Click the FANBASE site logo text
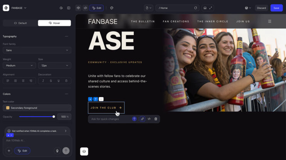 [103, 22]
